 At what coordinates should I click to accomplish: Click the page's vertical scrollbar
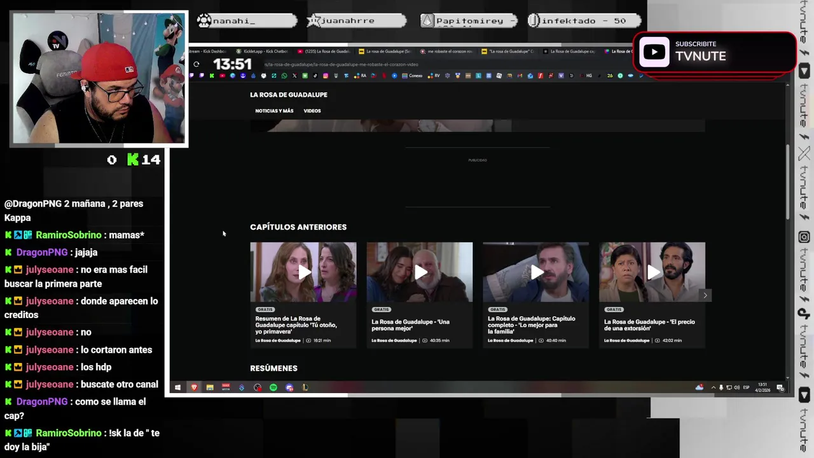(788, 181)
